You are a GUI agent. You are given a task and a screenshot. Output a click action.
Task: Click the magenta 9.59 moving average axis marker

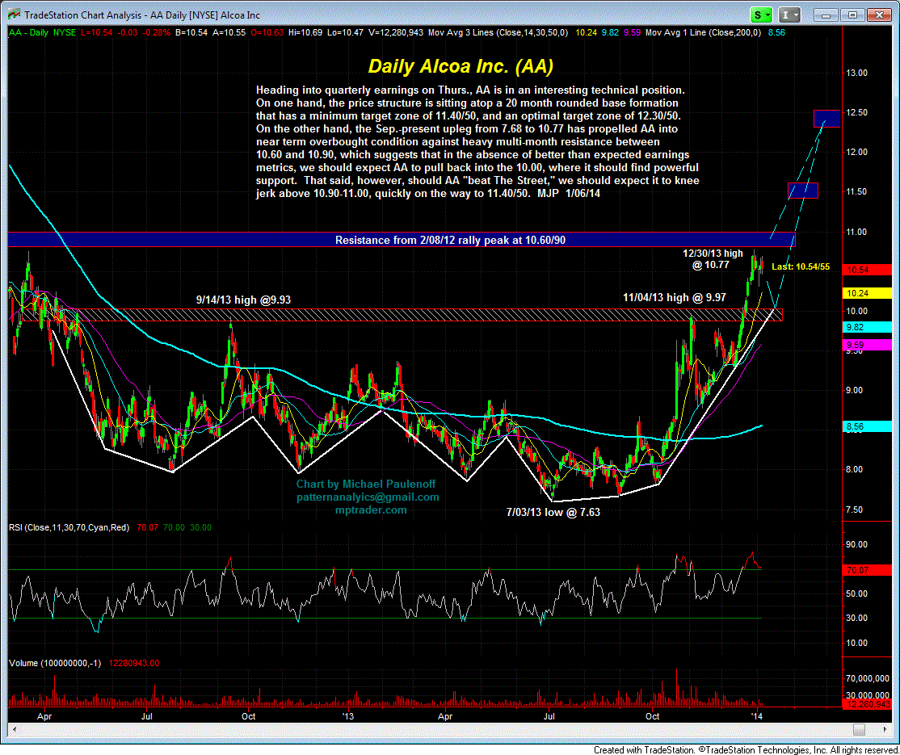click(x=865, y=345)
